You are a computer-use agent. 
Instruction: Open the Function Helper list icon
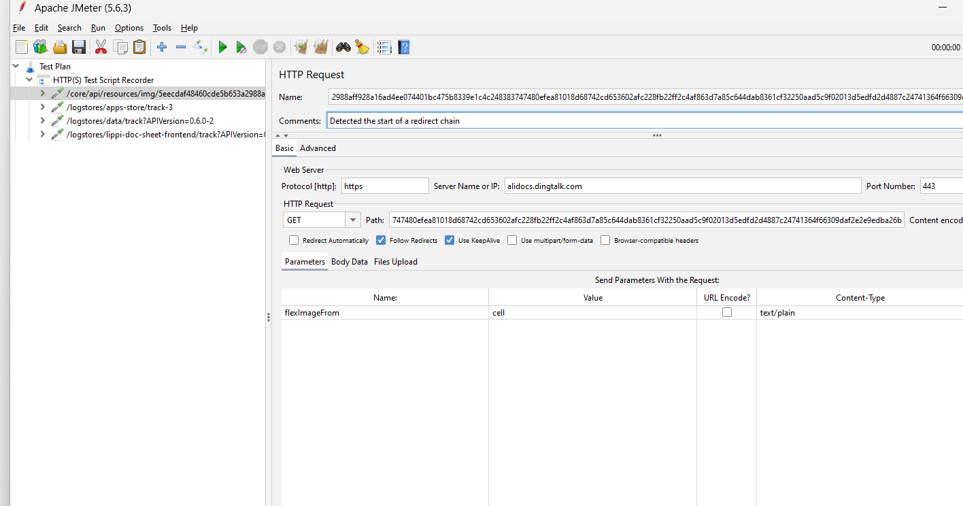pos(384,47)
